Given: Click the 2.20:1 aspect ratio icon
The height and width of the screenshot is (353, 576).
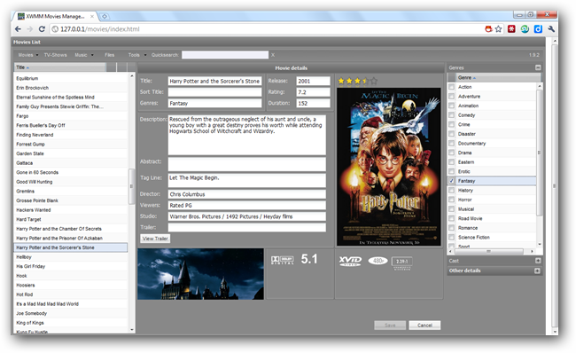Looking at the screenshot, I should pos(402,262).
